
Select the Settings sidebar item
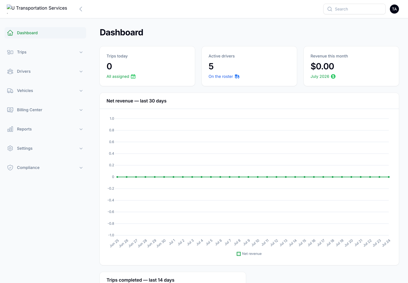(x=45, y=148)
